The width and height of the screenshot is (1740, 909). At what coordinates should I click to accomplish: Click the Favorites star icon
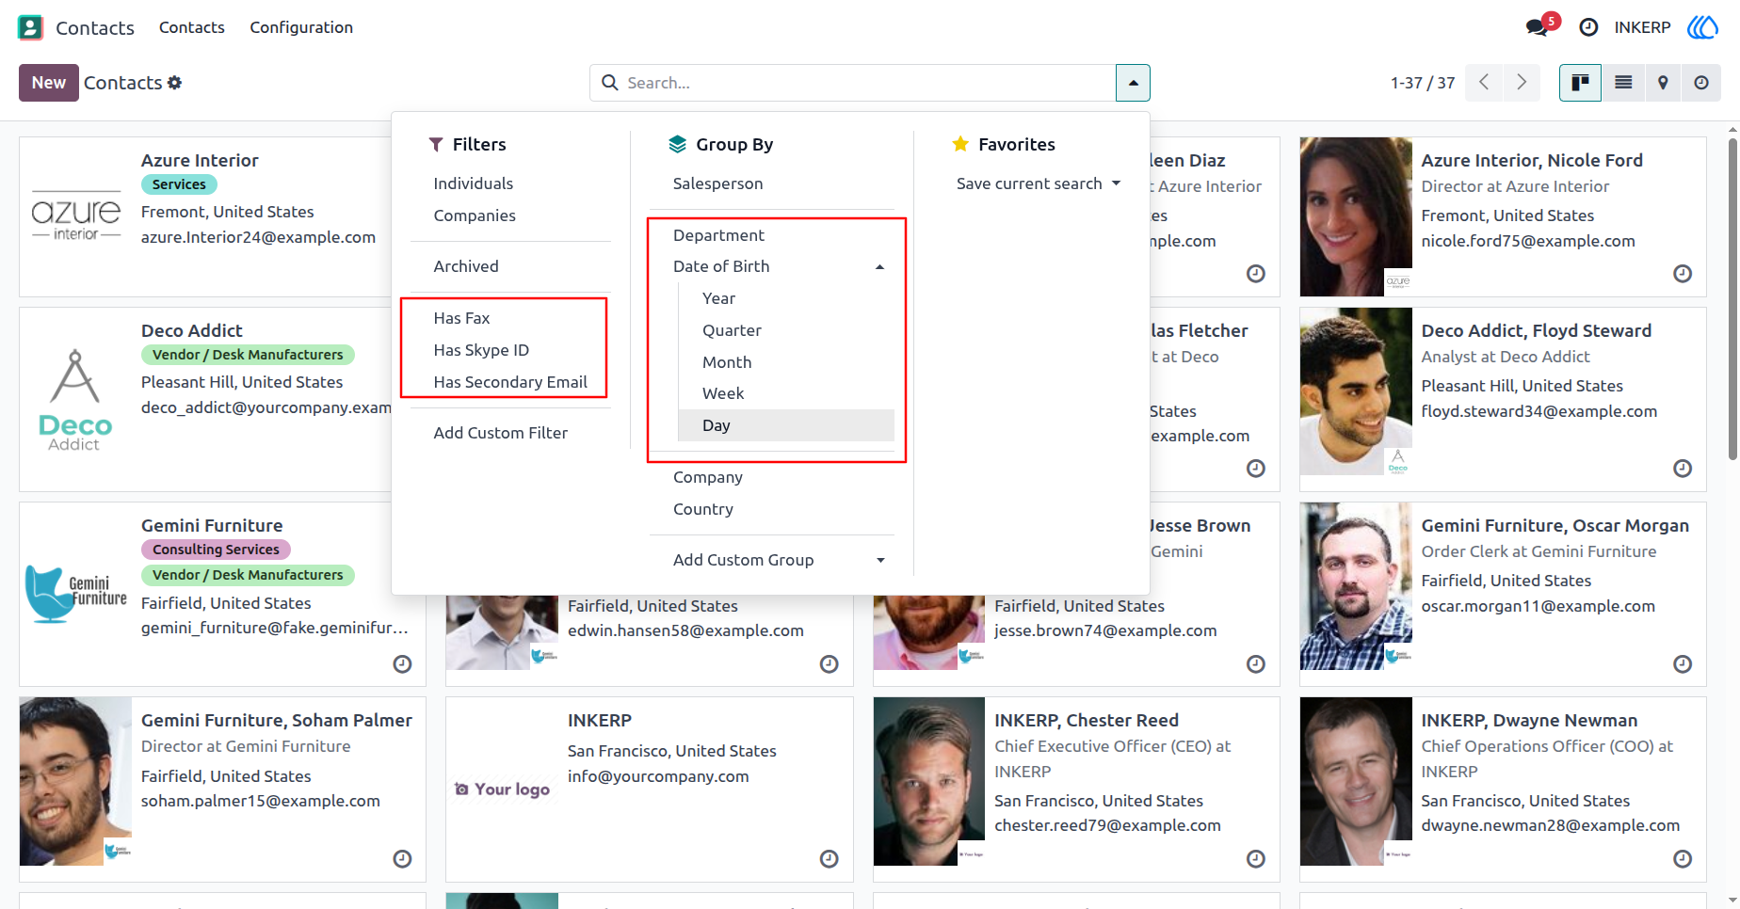pos(960,144)
